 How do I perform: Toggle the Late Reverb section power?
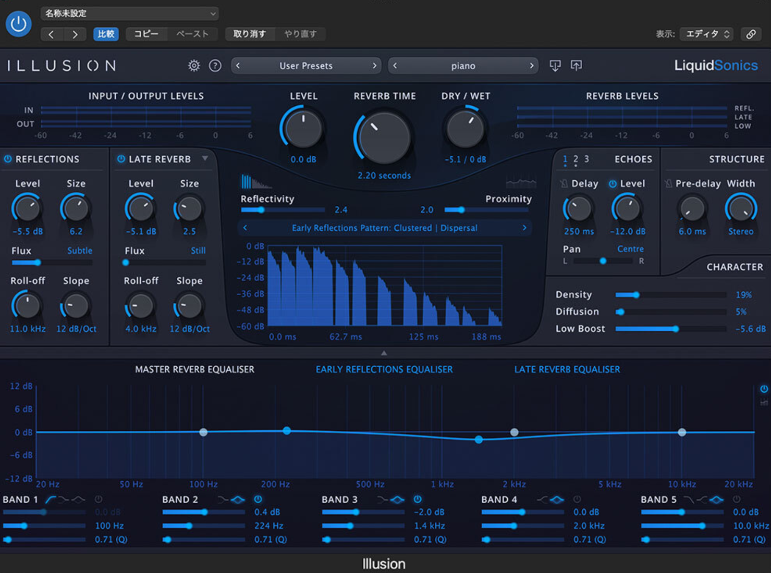(x=121, y=159)
